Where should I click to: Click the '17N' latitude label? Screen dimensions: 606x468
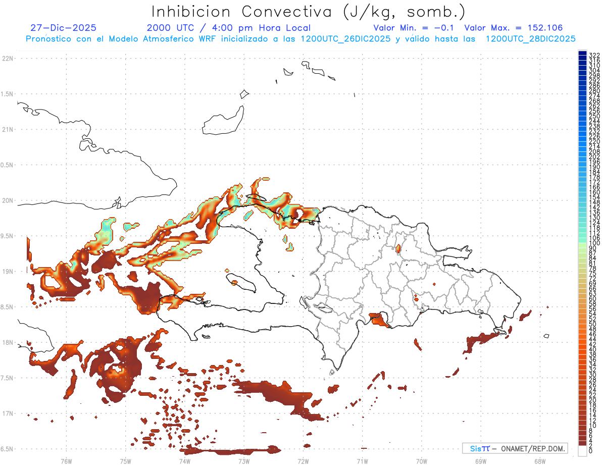[x=8, y=413]
